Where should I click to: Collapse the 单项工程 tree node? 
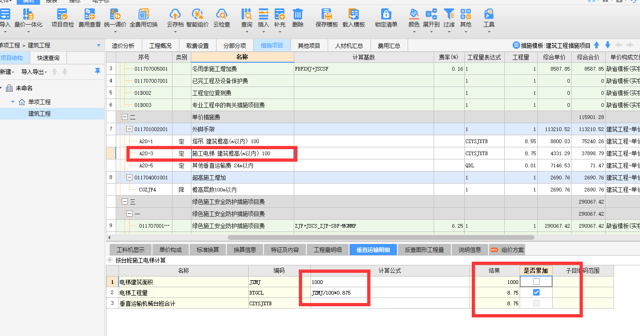tap(13, 102)
